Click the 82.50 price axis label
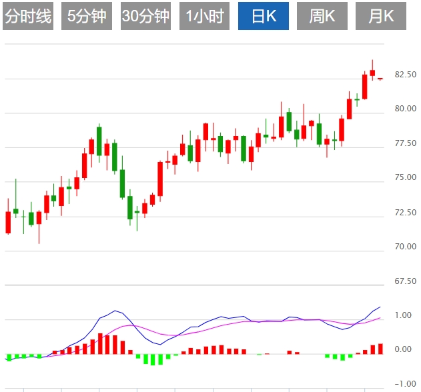The width and height of the screenshot is (421, 392). pos(406,74)
